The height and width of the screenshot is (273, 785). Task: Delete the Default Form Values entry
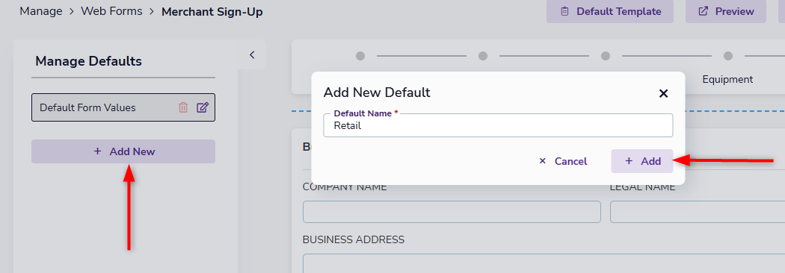[x=183, y=107]
